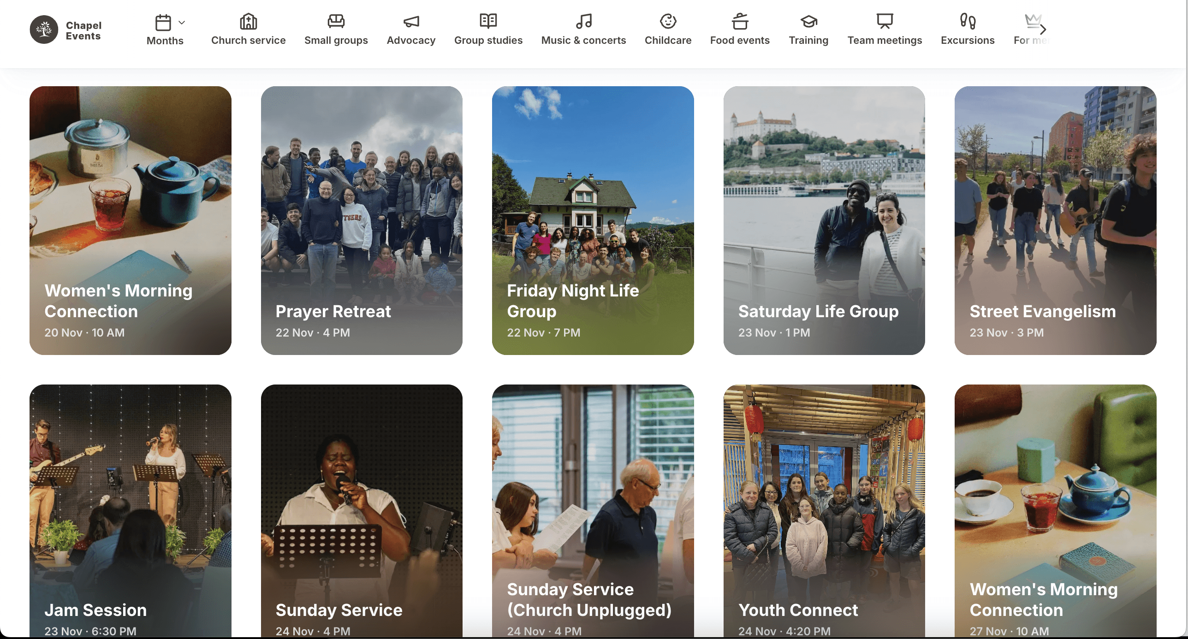Click the Chapel Events tree logo
The image size is (1188, 639).
pyautogui.click(x=44, y=30)
